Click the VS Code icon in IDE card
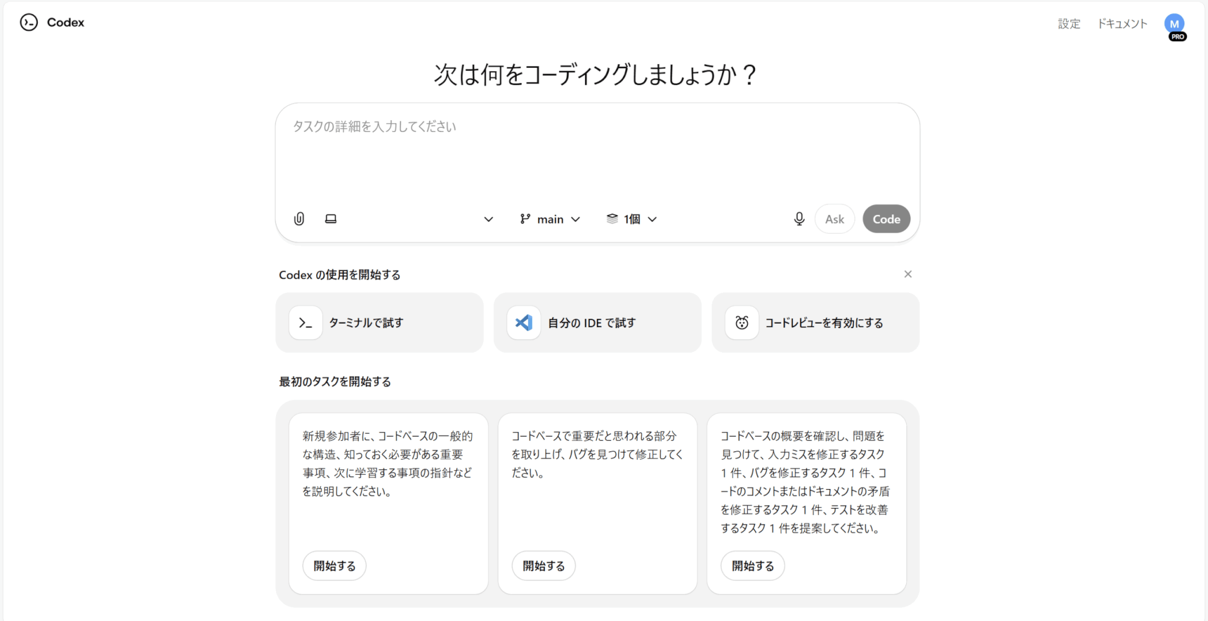This screenshot has width=1208, height=621. pos(523,323)
